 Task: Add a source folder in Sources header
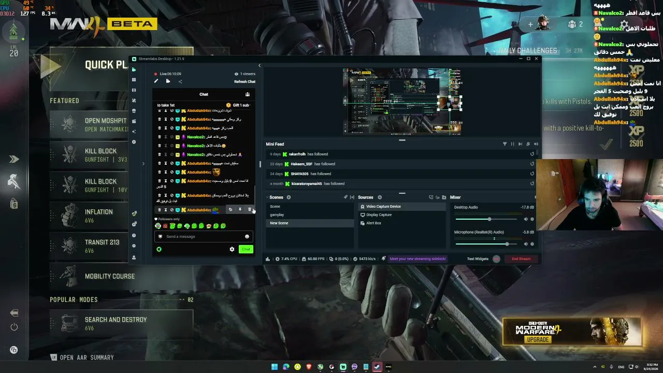click(444, 197)
